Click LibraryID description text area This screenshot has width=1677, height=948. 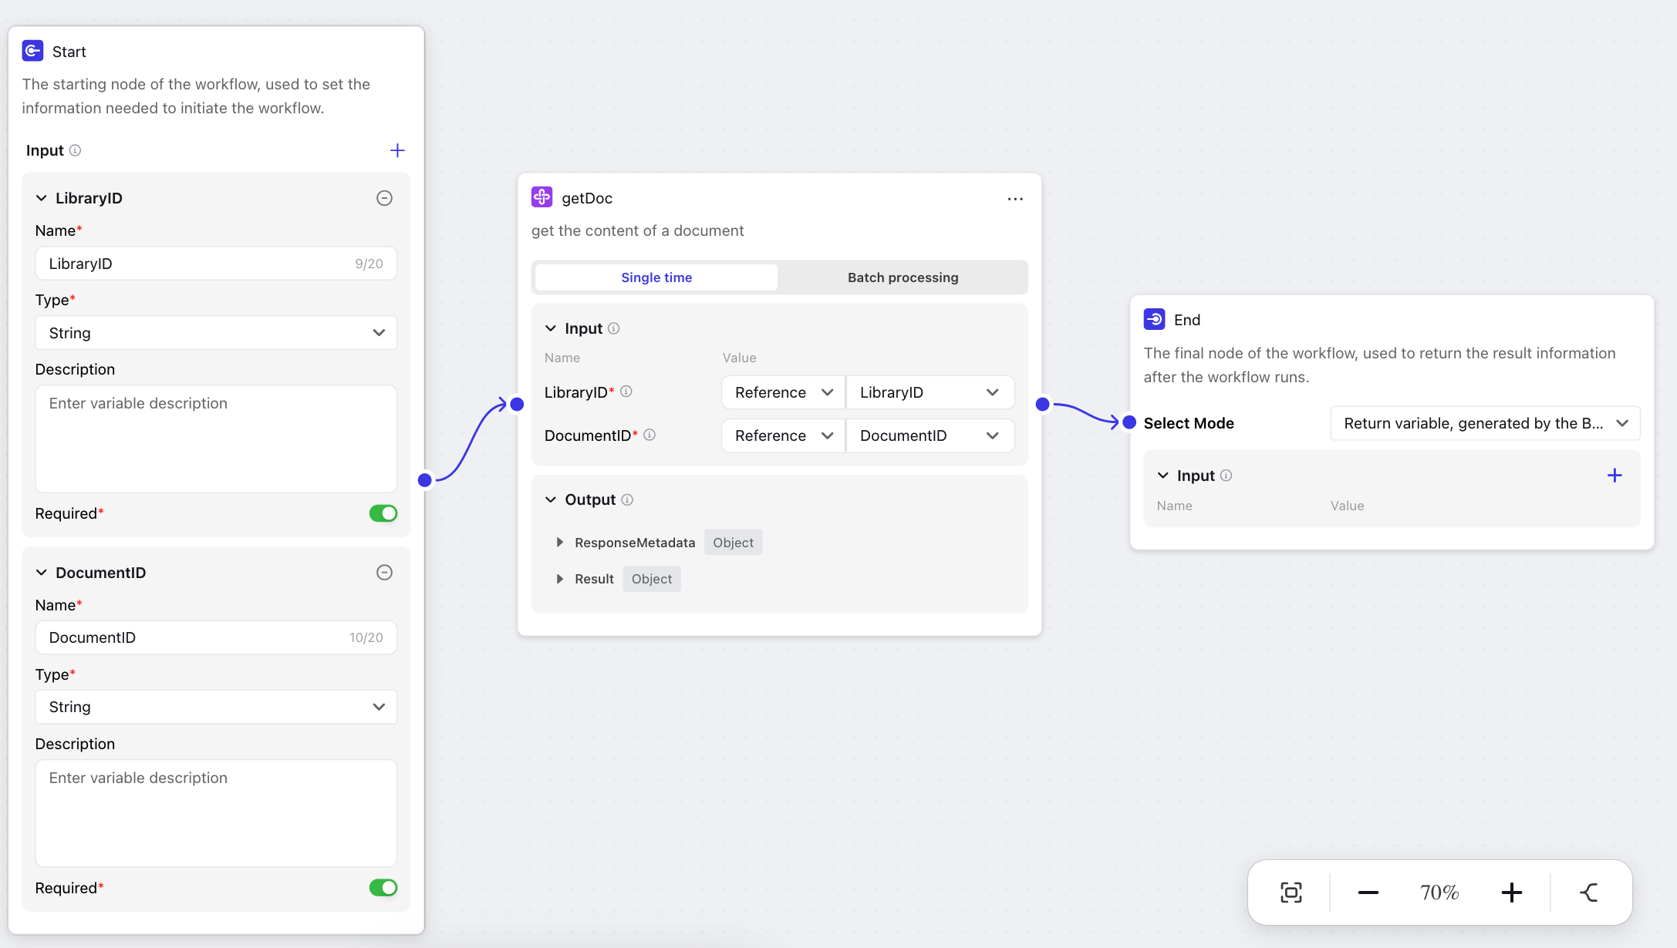(216, 439)
